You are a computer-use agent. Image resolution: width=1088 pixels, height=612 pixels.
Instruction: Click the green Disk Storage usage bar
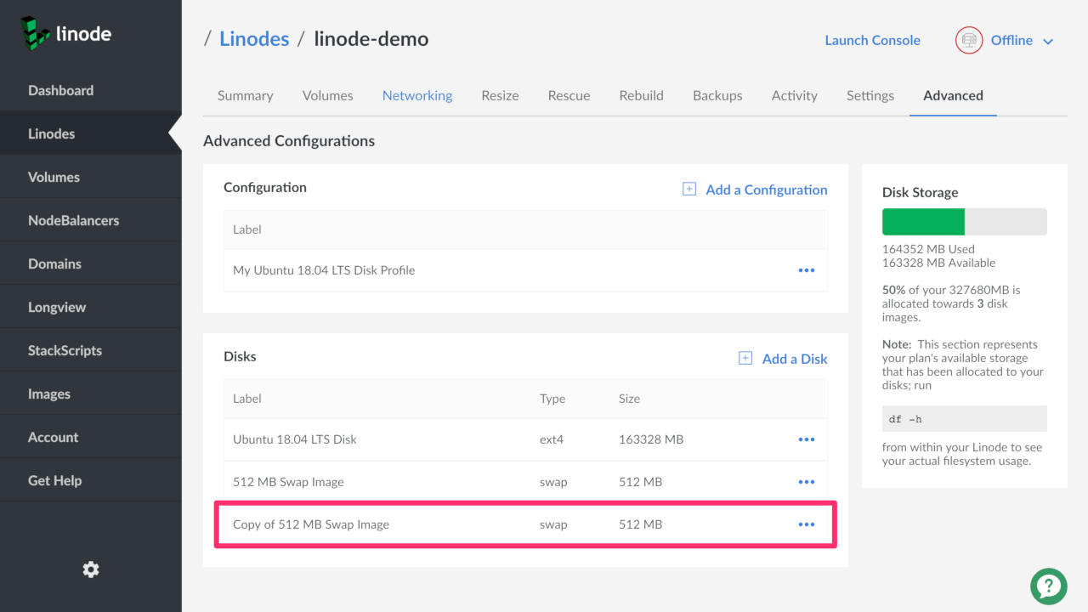tap(923, 222)
